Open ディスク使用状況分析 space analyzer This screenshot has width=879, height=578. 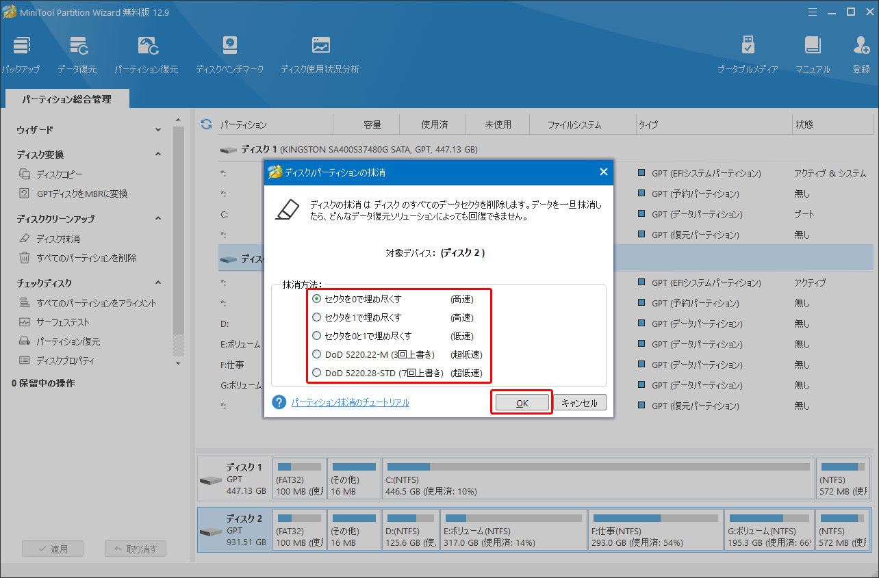[320, 55]
